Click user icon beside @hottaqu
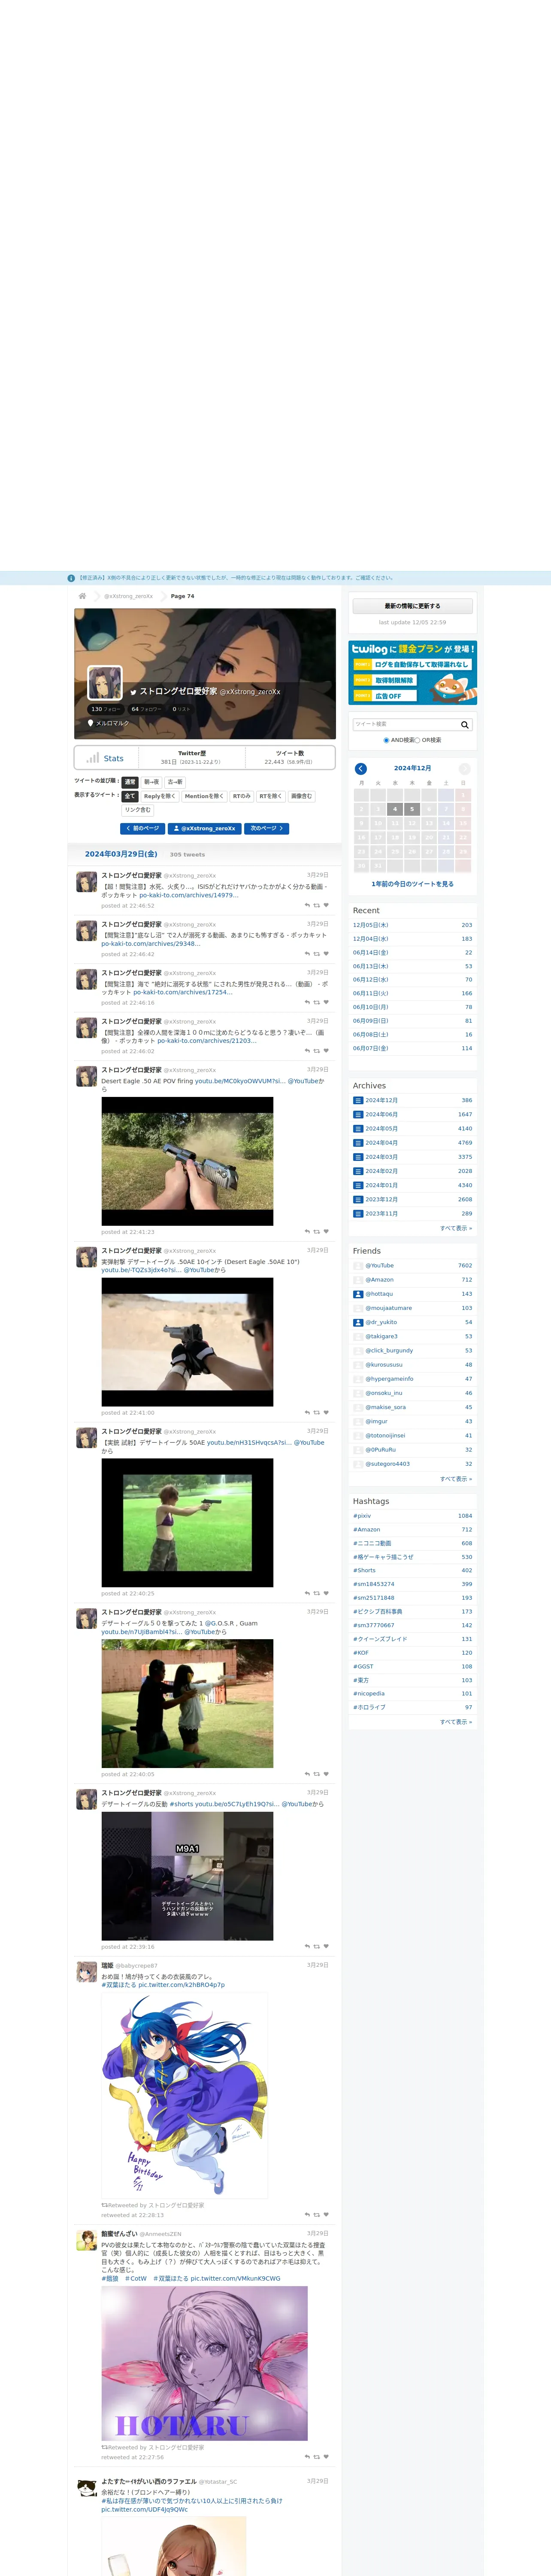This screenshot has width=551, height=2576. coord(358,1294)
